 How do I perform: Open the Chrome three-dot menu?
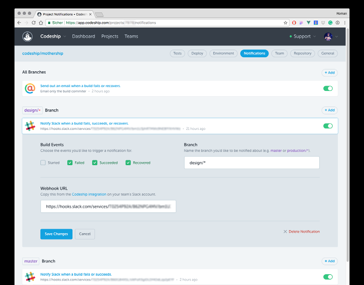click(x=345, y=23)
